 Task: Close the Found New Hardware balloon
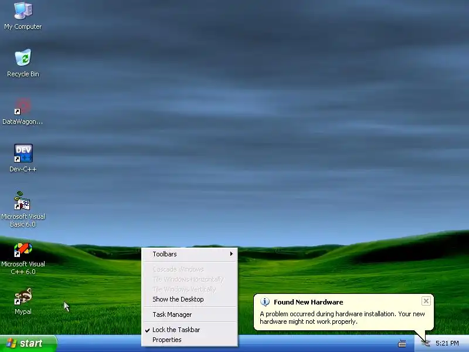[x=426, y=301]
